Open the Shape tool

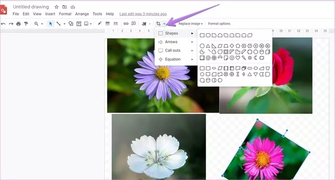(x=71, y=24)
